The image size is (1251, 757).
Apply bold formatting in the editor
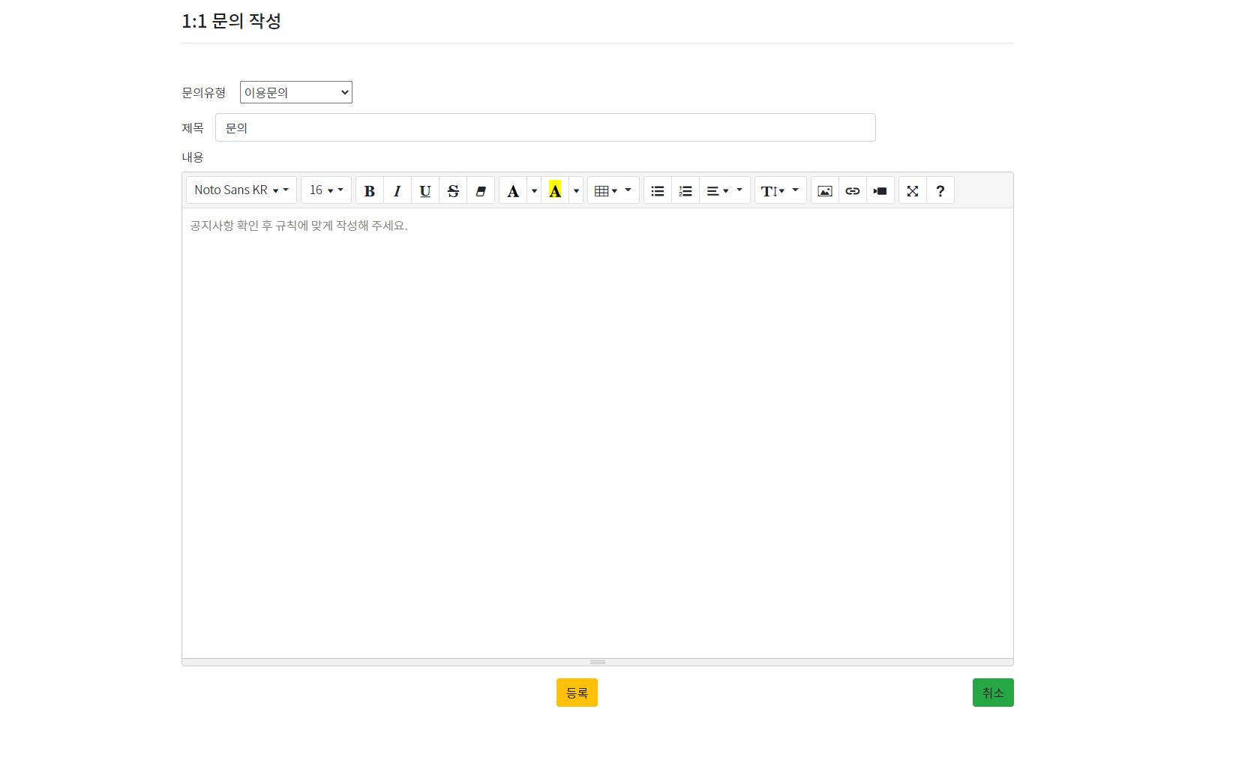[369, 190]
